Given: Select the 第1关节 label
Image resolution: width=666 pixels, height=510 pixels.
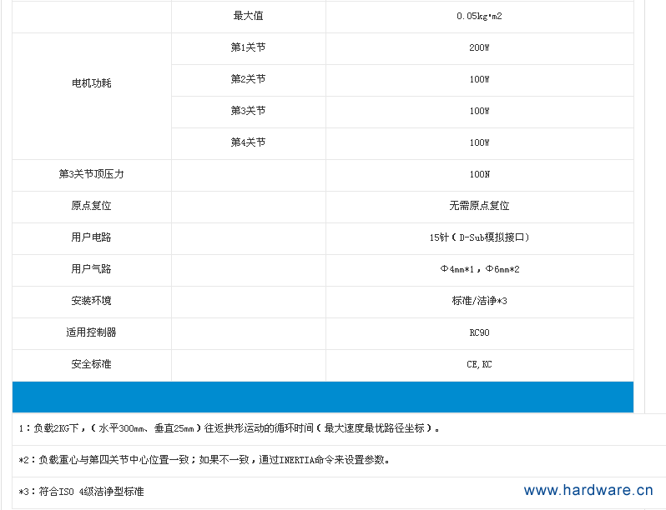Looking at the screenshot, I should 248,48.
